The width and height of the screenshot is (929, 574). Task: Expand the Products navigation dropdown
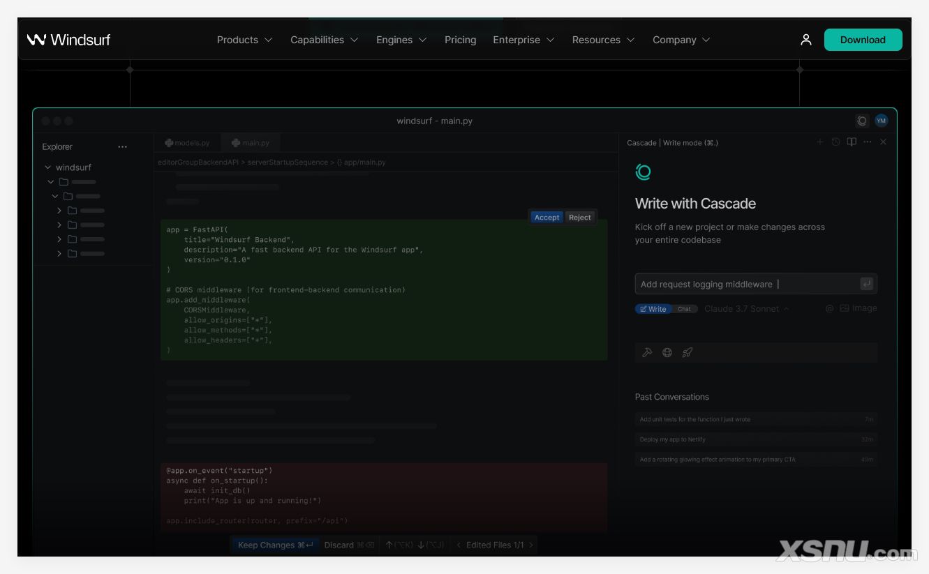pos(244,40)
